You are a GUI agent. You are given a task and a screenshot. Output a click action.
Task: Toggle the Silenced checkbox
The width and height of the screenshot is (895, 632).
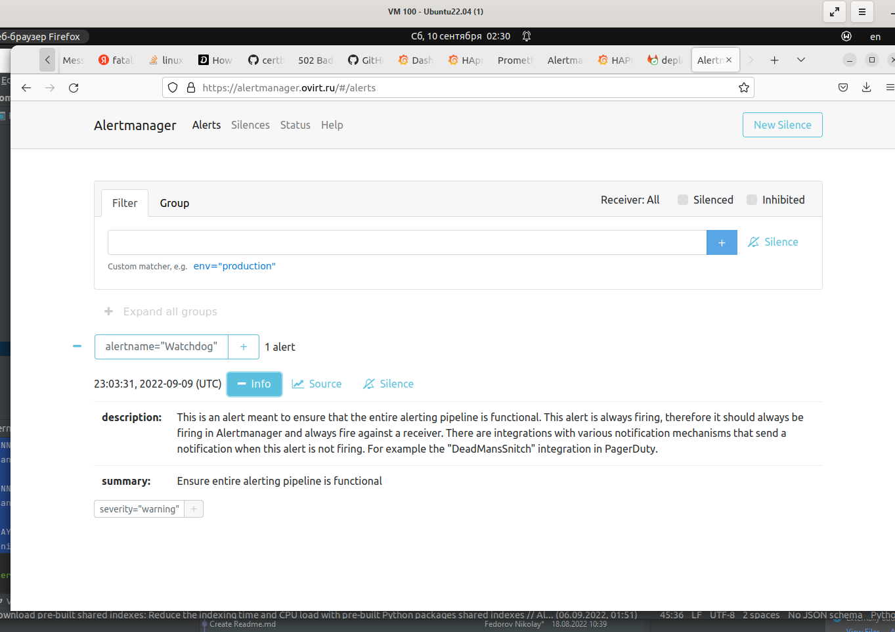point(683,200)
